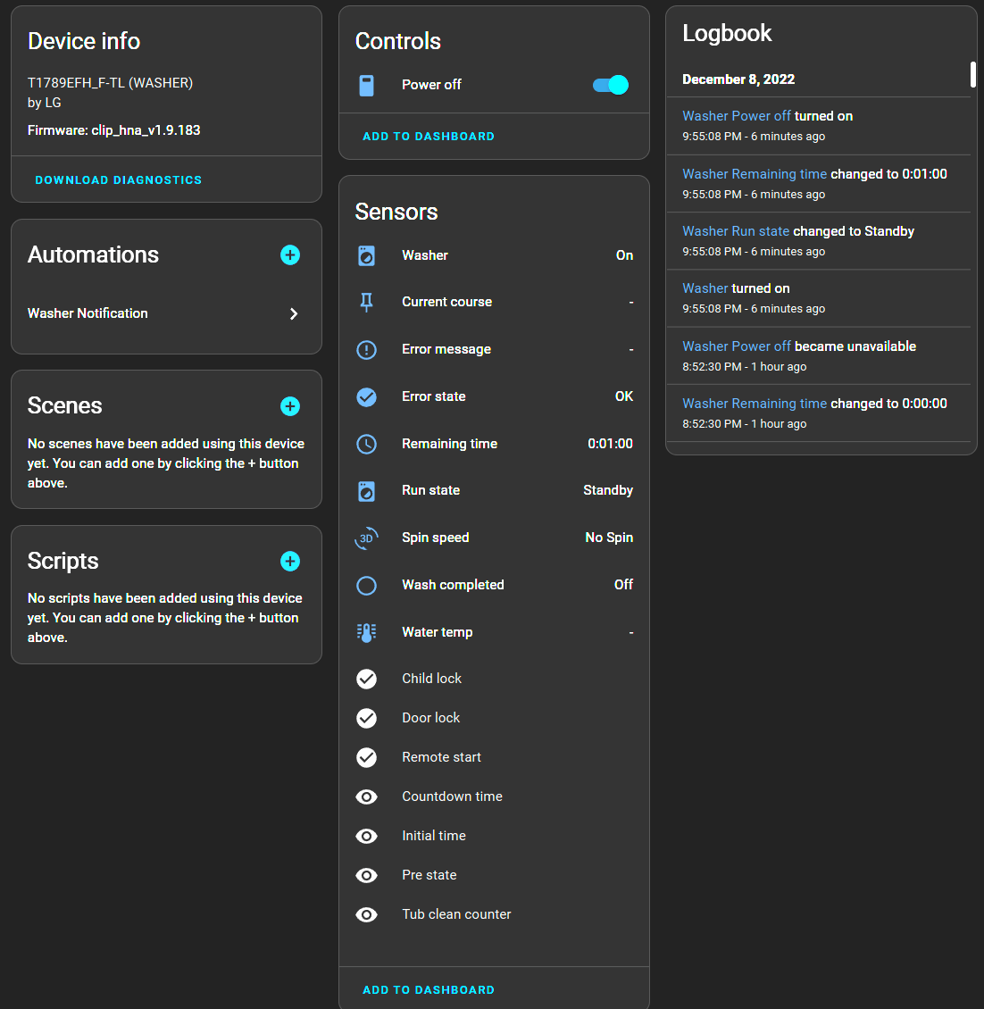
Task: Click the Water temp thermometer icon
Action: 366,632
